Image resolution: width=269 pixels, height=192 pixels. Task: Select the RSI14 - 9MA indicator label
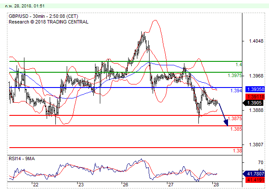pyautogui.click(x=21, y=159)
